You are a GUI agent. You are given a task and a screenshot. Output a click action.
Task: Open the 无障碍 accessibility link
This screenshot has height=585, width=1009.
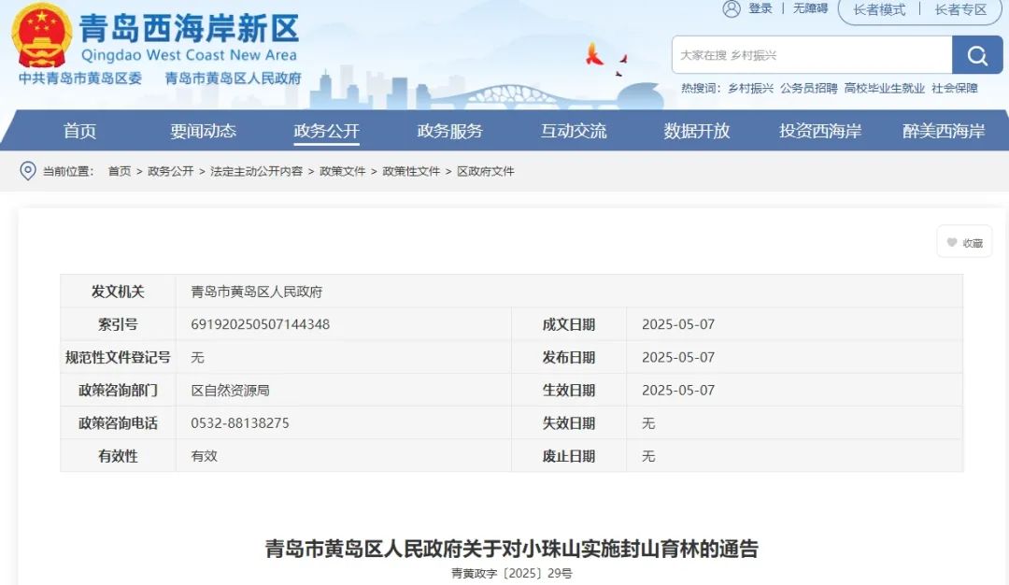pos(810,8)
